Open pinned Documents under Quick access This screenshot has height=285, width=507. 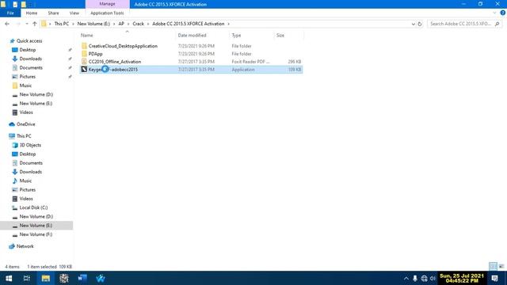point(31,67)
